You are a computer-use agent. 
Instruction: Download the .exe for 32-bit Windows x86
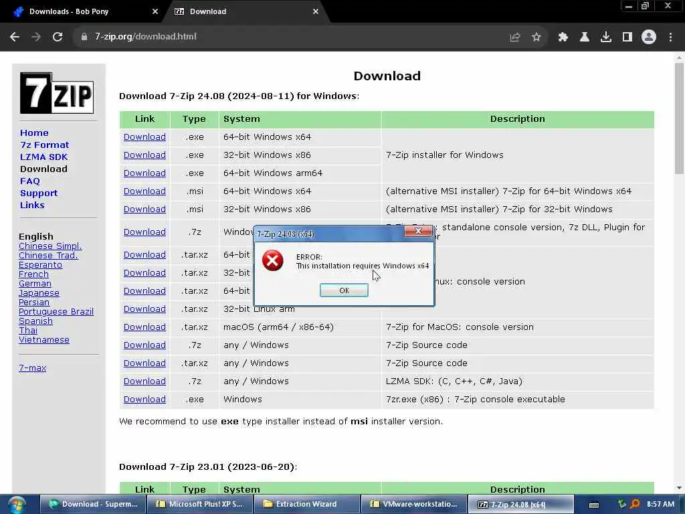click(x=144, y=155)
